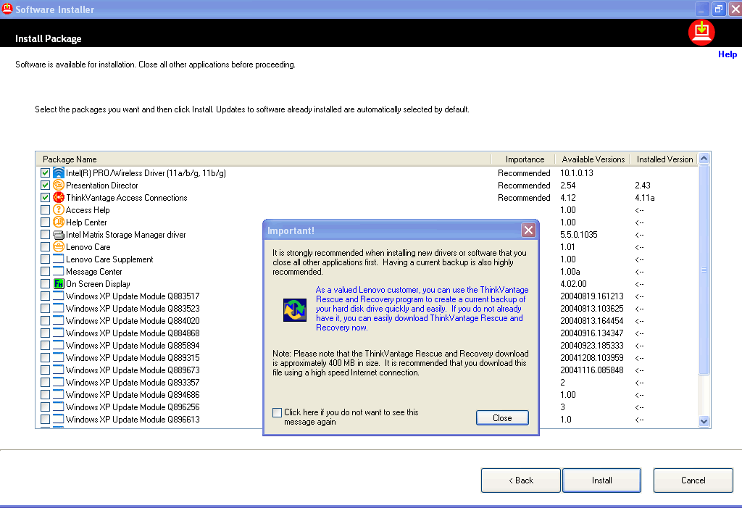The image size is (742, 508).
Task: Check Intel Matrix Storage Manager driver
Action: click(x=46, y=234)
